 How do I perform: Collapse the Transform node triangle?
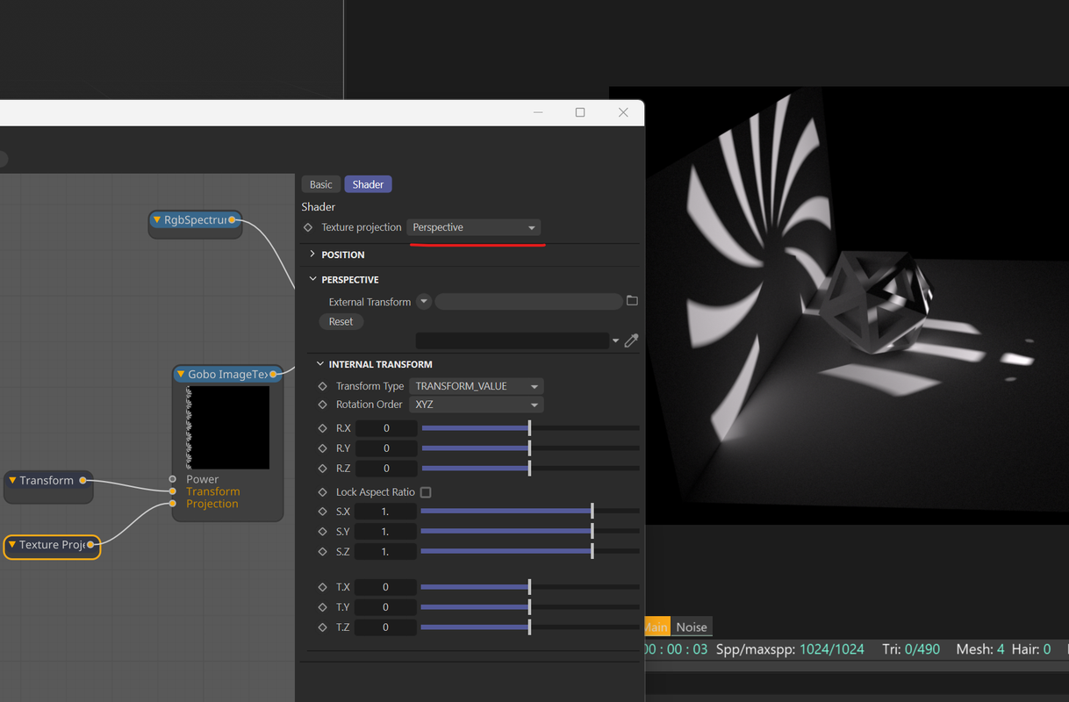click(x=12, y=480)
